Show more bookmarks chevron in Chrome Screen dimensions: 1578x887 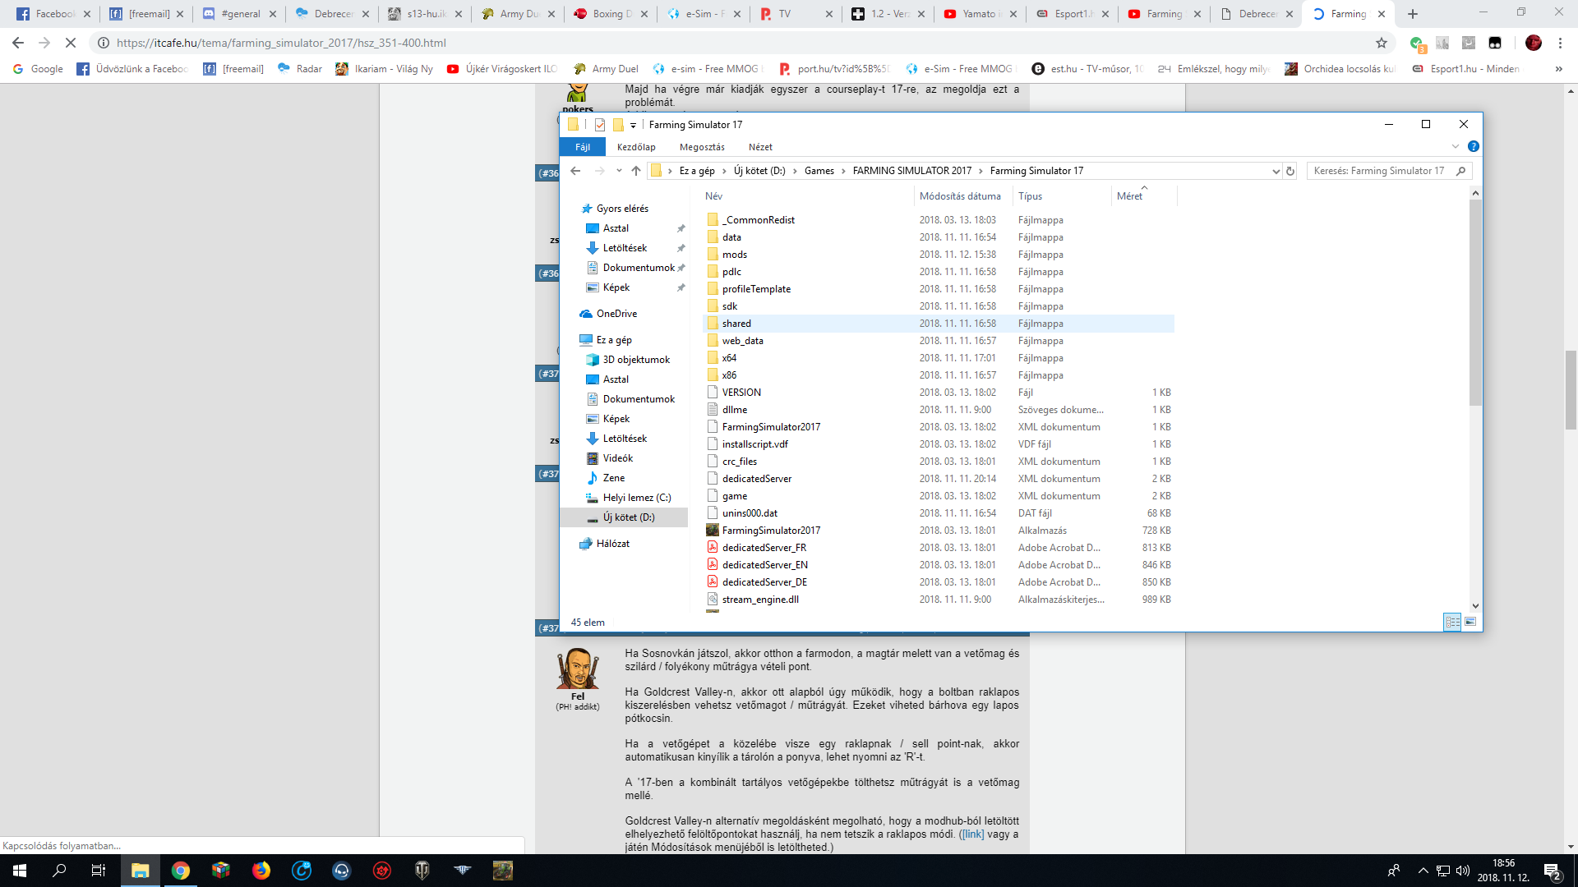(x=1558, y=69)
